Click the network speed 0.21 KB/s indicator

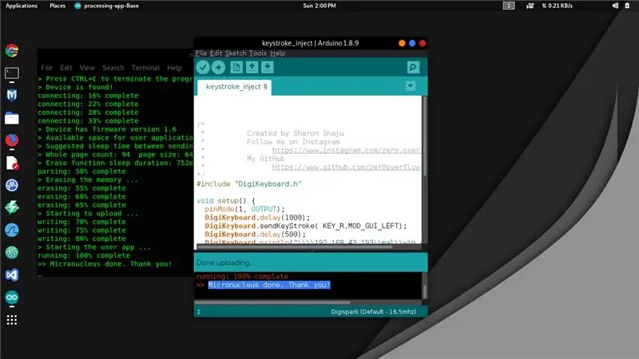[x=557, y=6]
